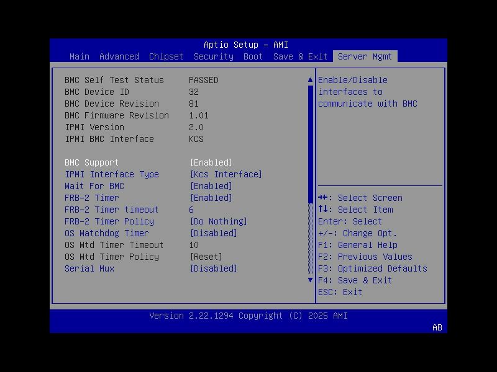Select the FRB-2 Timer Policy label
497x372 pixels.
(x=109, y=221)
